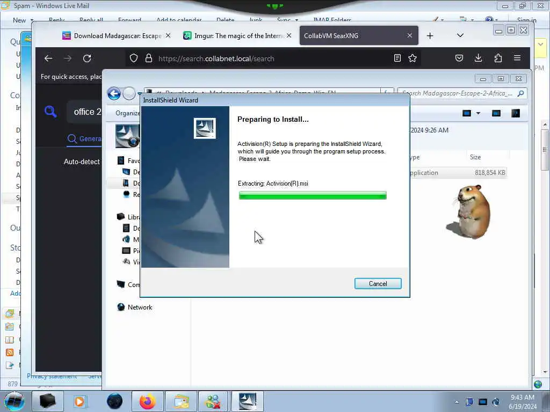550x412 pixels.
Task: Select the 818,854 KB application file row
Action: [458, 172]
